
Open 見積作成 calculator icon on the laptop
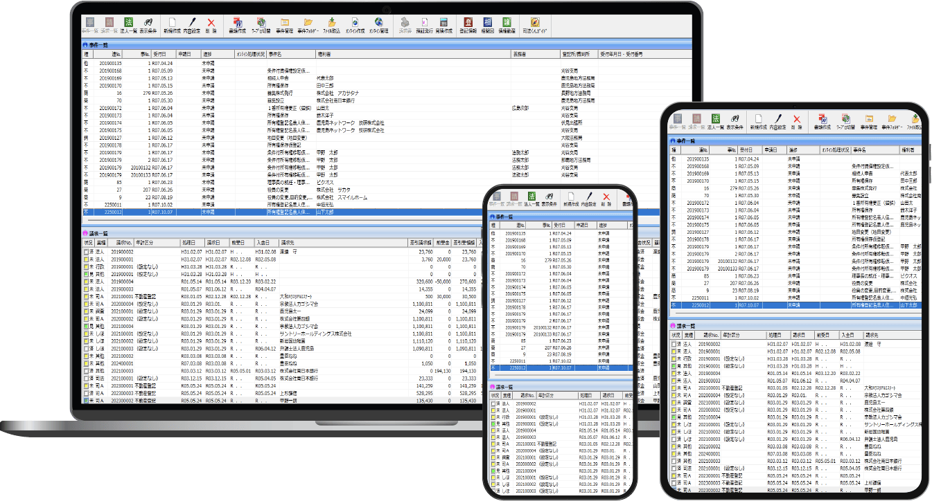pos(444,26)
